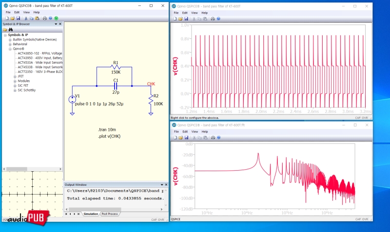Select R1 150K resistor in schematic
The image size is (390, 232).
[116, 67]
